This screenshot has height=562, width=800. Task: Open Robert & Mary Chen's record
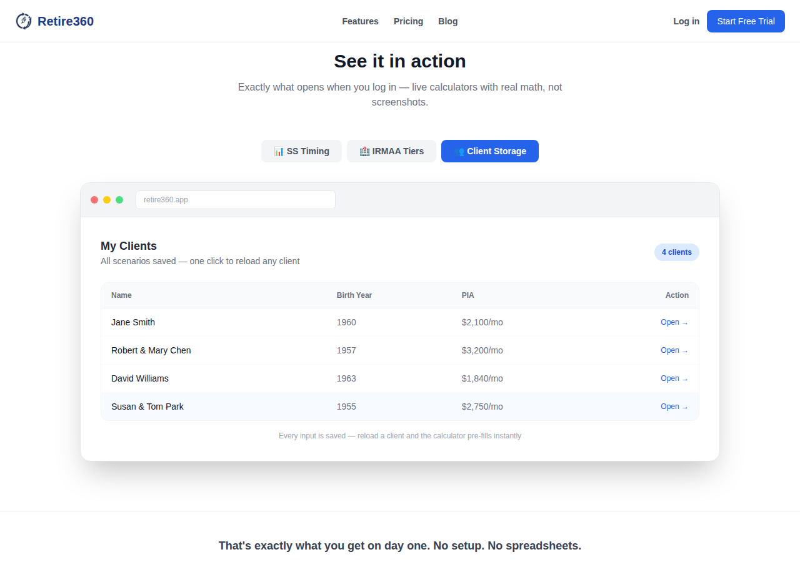674,350
